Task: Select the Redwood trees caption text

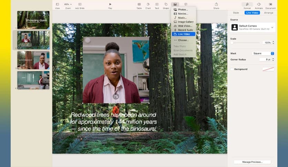Action: click(113, 122)
